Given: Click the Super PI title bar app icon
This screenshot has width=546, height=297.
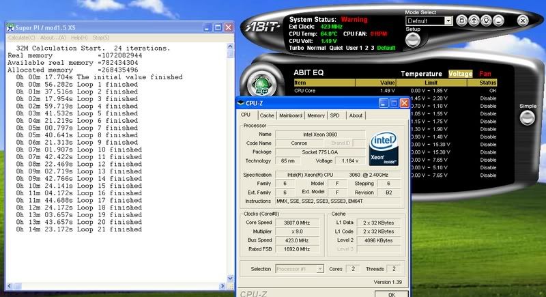Looking at the screenshot, I should click(10, 27).
